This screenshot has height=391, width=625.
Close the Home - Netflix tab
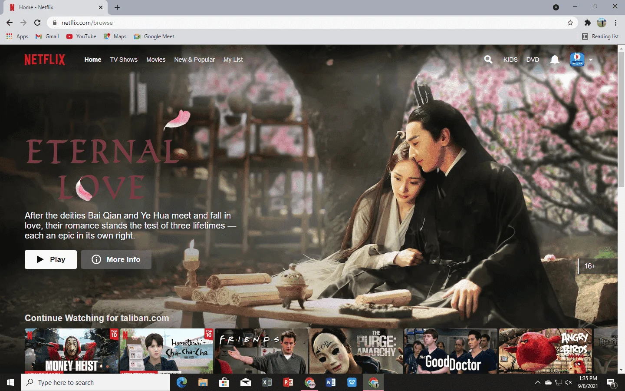(x=101, y=7)
